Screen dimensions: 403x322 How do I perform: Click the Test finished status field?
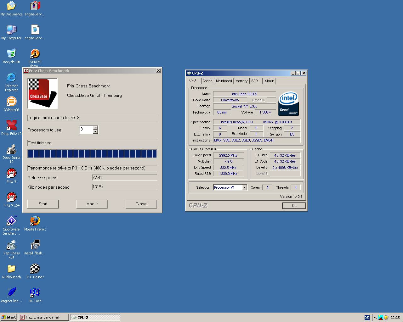(x=92, y=143)
